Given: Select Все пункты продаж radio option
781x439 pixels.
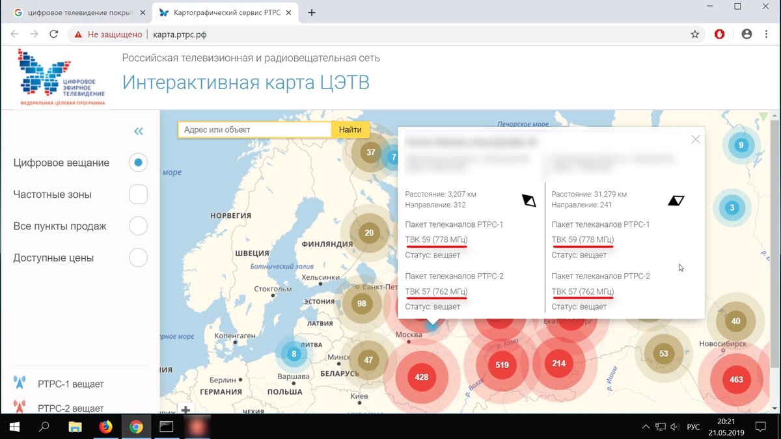Looking at the screenshot, I should [138, 226].
